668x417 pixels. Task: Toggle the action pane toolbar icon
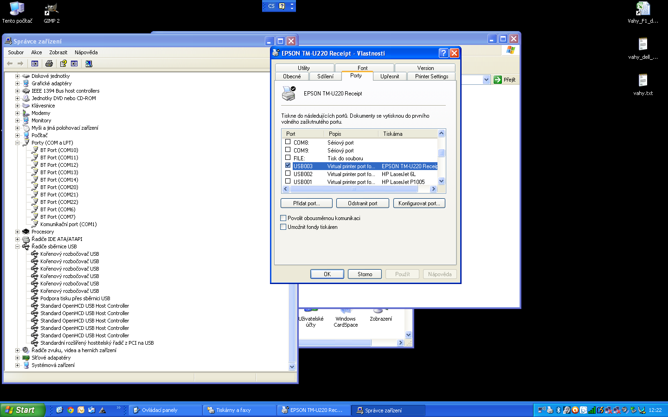pyautogui.click(x=74, y=63)
